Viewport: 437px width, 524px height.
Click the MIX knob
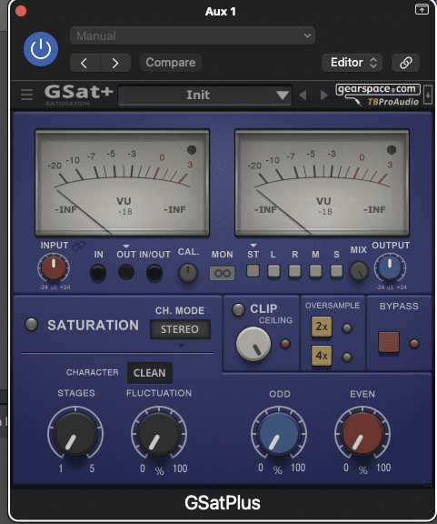359,271
